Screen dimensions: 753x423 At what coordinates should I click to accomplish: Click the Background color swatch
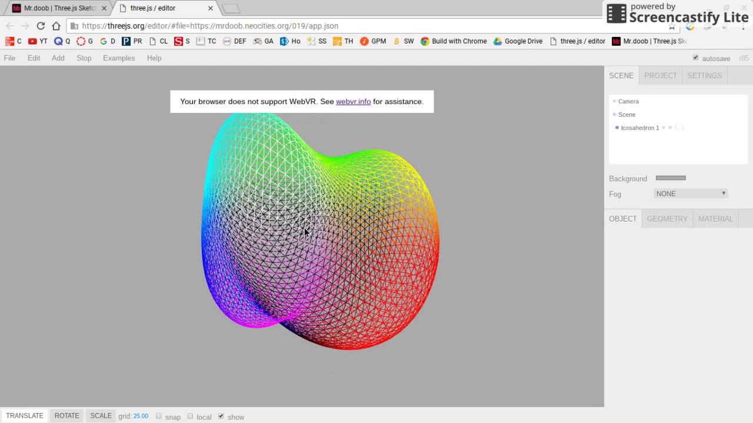click(x=671, y=178)
